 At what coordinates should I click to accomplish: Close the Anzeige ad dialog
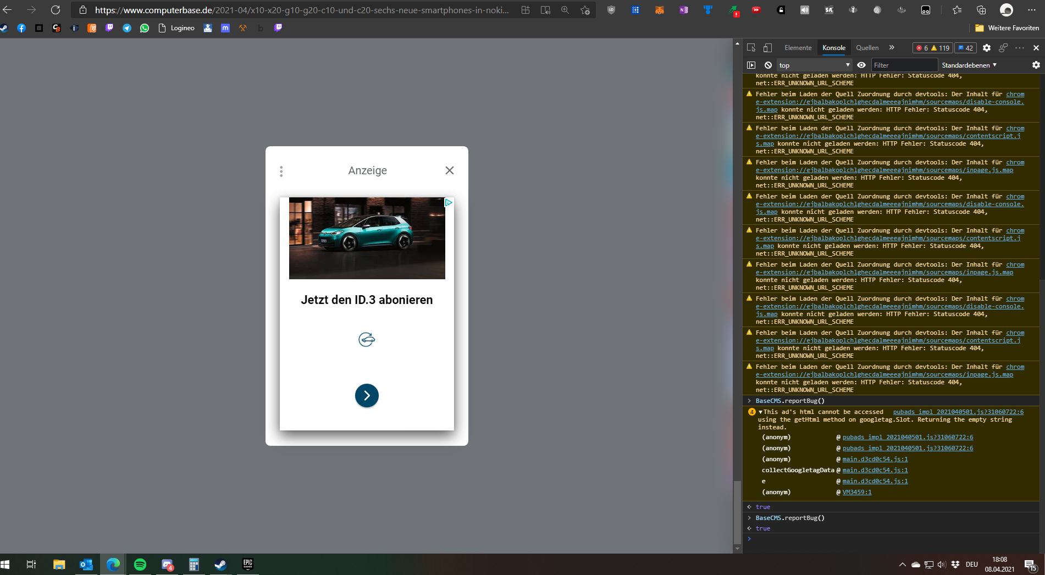(x=450, y=170)
